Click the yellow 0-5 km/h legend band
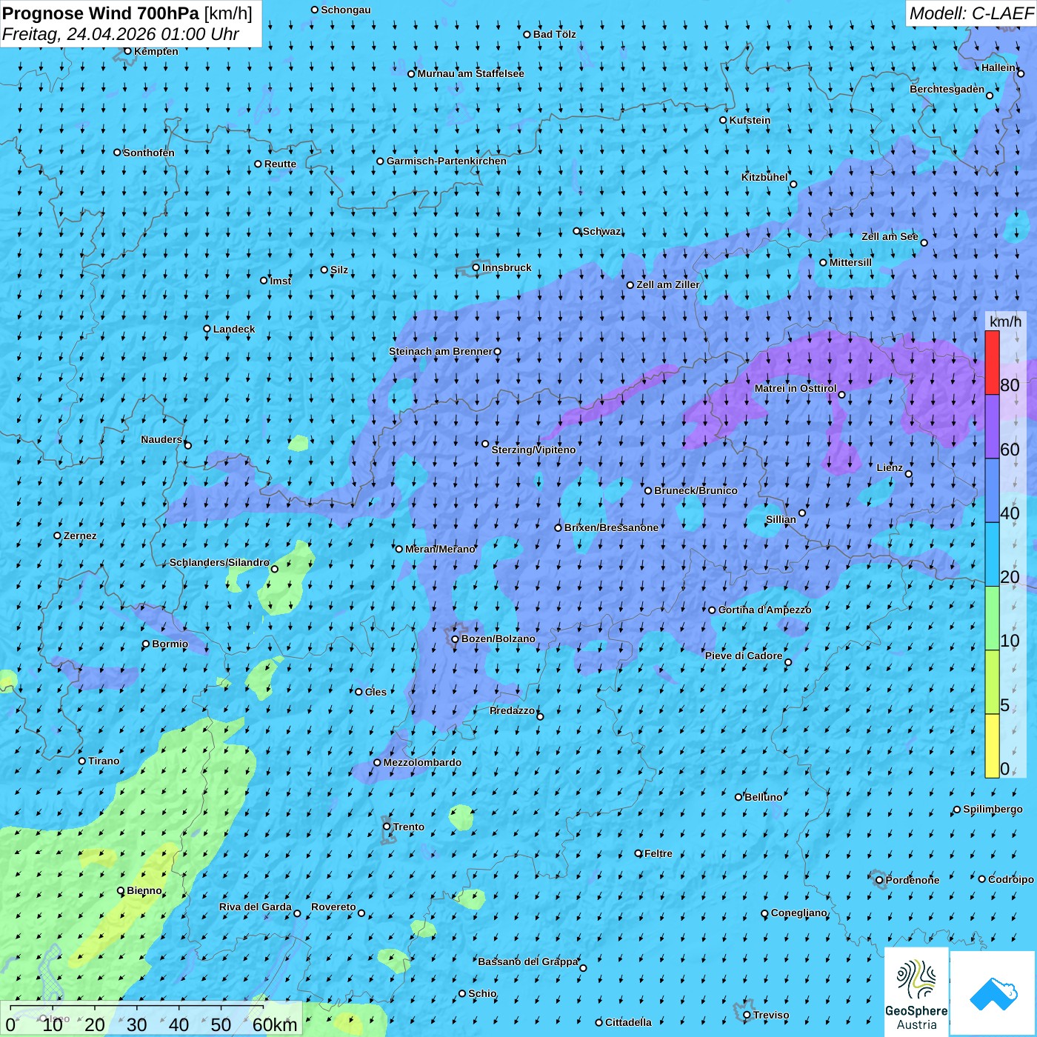The image size is (1037, 1037). (992, 746)
